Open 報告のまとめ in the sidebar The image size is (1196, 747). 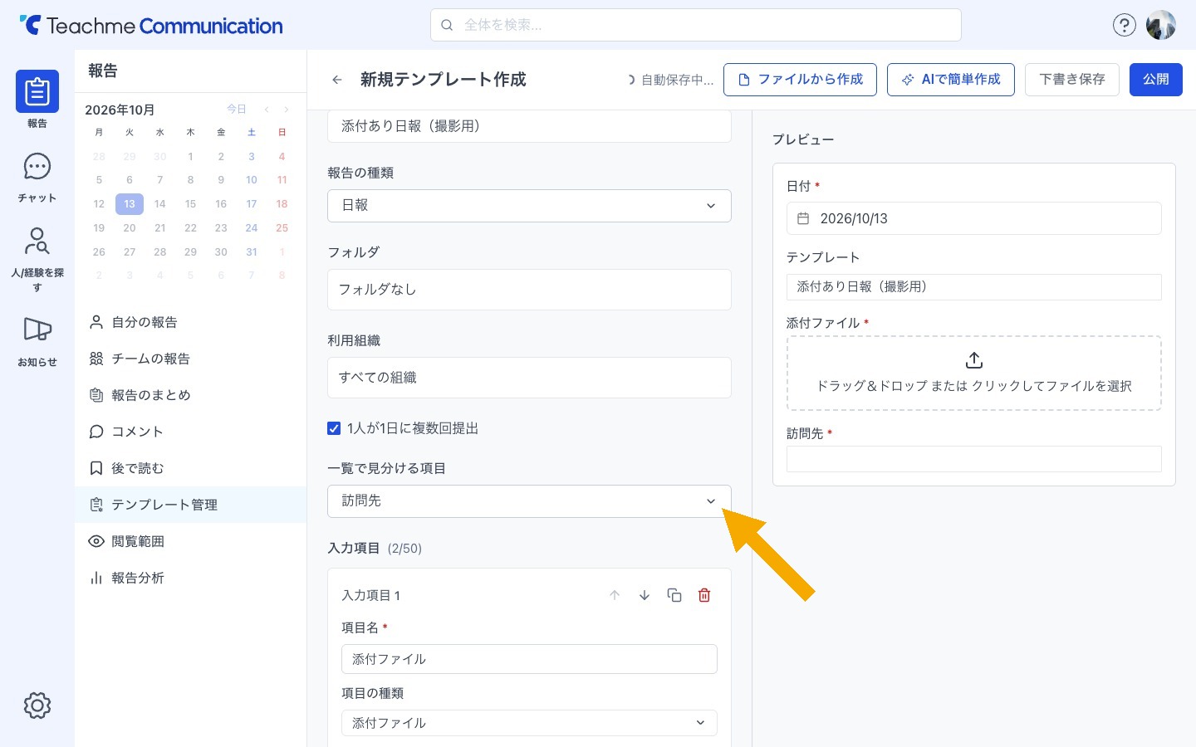[191, 395]
